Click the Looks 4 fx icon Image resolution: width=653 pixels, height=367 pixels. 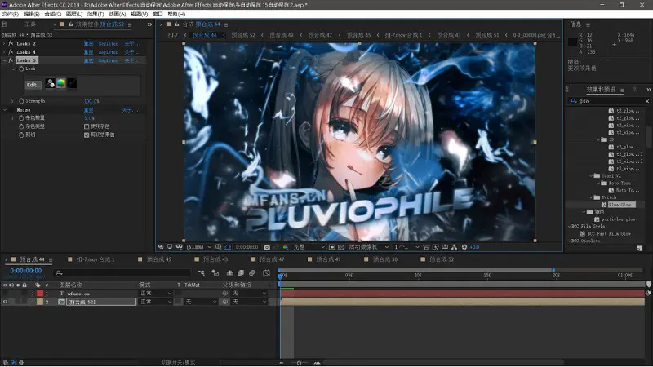pos(11,52)
